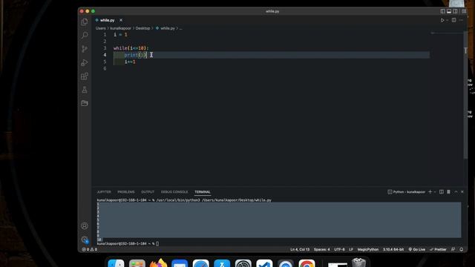Open the Testing flask view
This screenshot has height=267, width=475.
pos(85,90)
